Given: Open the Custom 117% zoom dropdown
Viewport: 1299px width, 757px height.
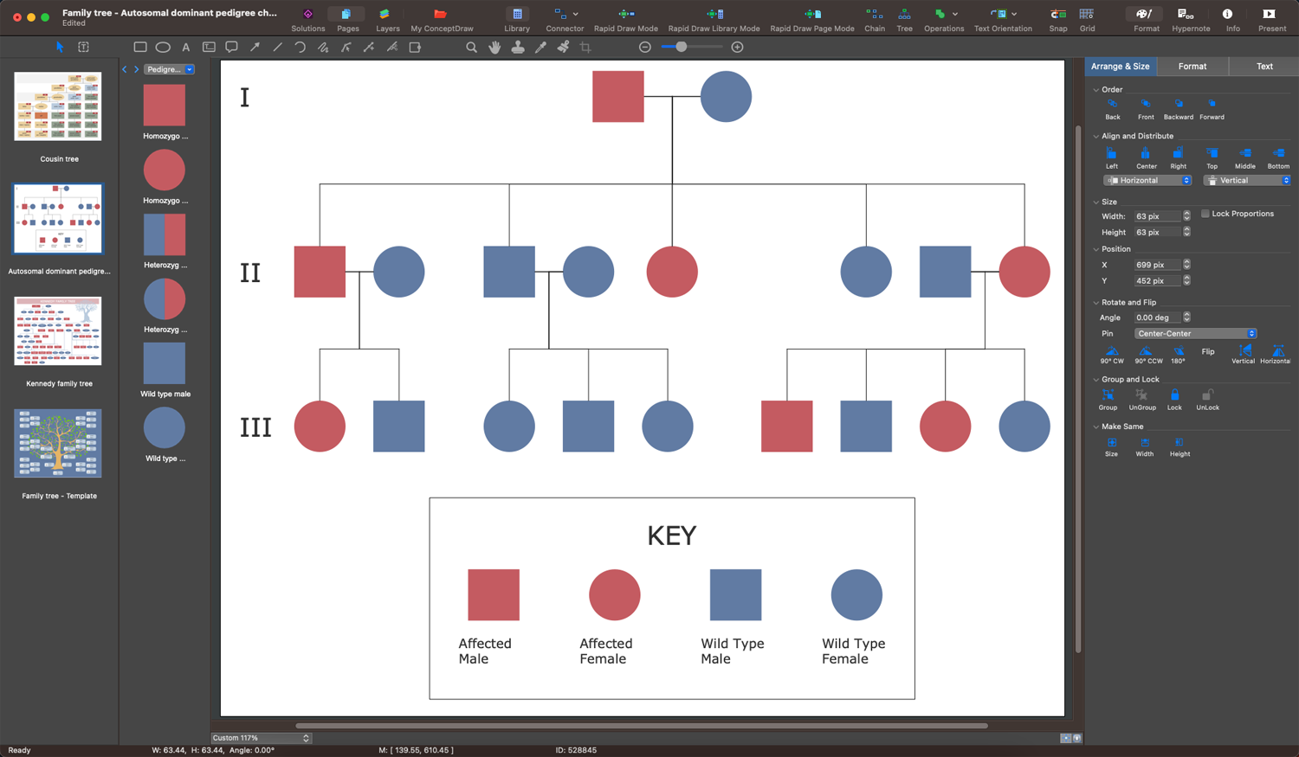Looking at the screenshot, I should (261, 738).
